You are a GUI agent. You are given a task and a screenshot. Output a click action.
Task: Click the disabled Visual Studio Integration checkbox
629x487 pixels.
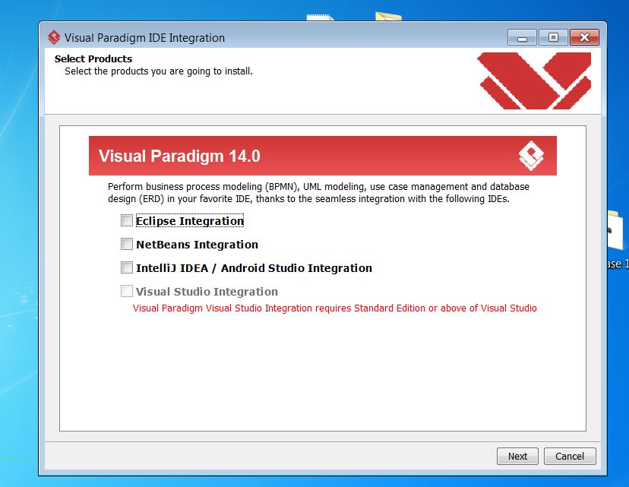point(127,291)
